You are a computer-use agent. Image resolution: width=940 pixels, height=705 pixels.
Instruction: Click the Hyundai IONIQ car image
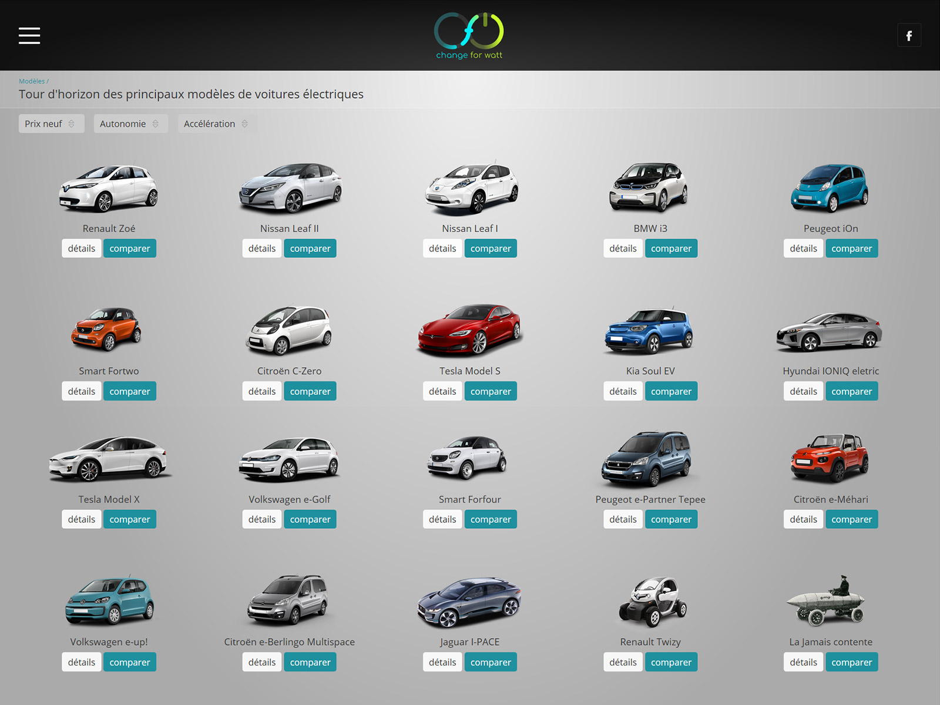[x=830, y=332]
